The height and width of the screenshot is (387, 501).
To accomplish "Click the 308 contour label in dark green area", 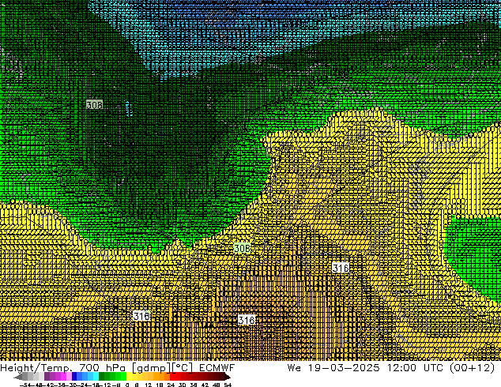I will pos(95,105).
